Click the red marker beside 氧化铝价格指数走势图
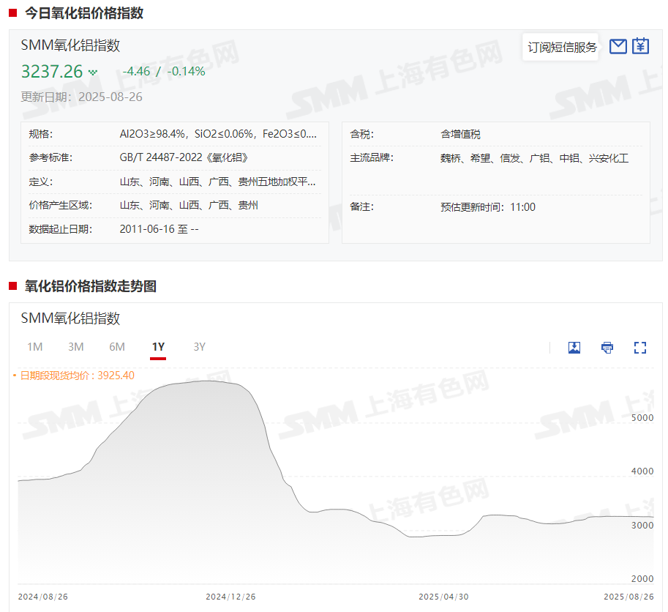 coord(12,286)
